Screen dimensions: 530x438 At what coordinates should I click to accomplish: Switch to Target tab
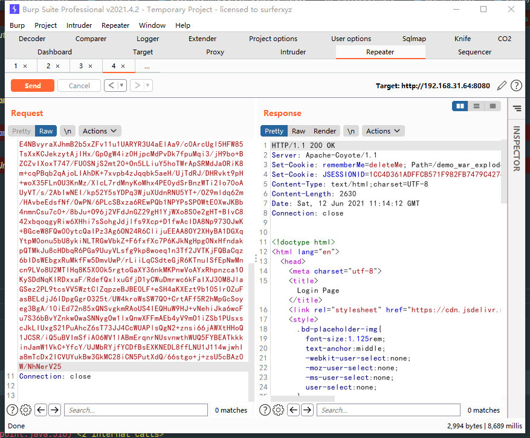pyautogui.click(x=143, y=52)
